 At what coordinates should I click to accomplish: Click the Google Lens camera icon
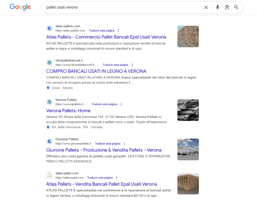click(227, 7)
